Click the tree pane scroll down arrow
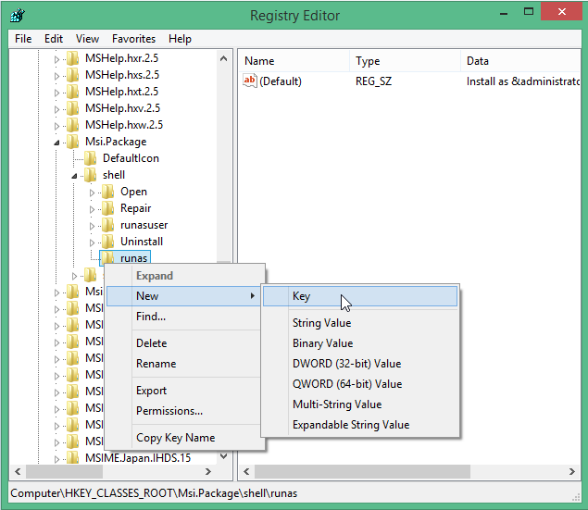Viewport: 588px width, 510px height. pos(223,456)
